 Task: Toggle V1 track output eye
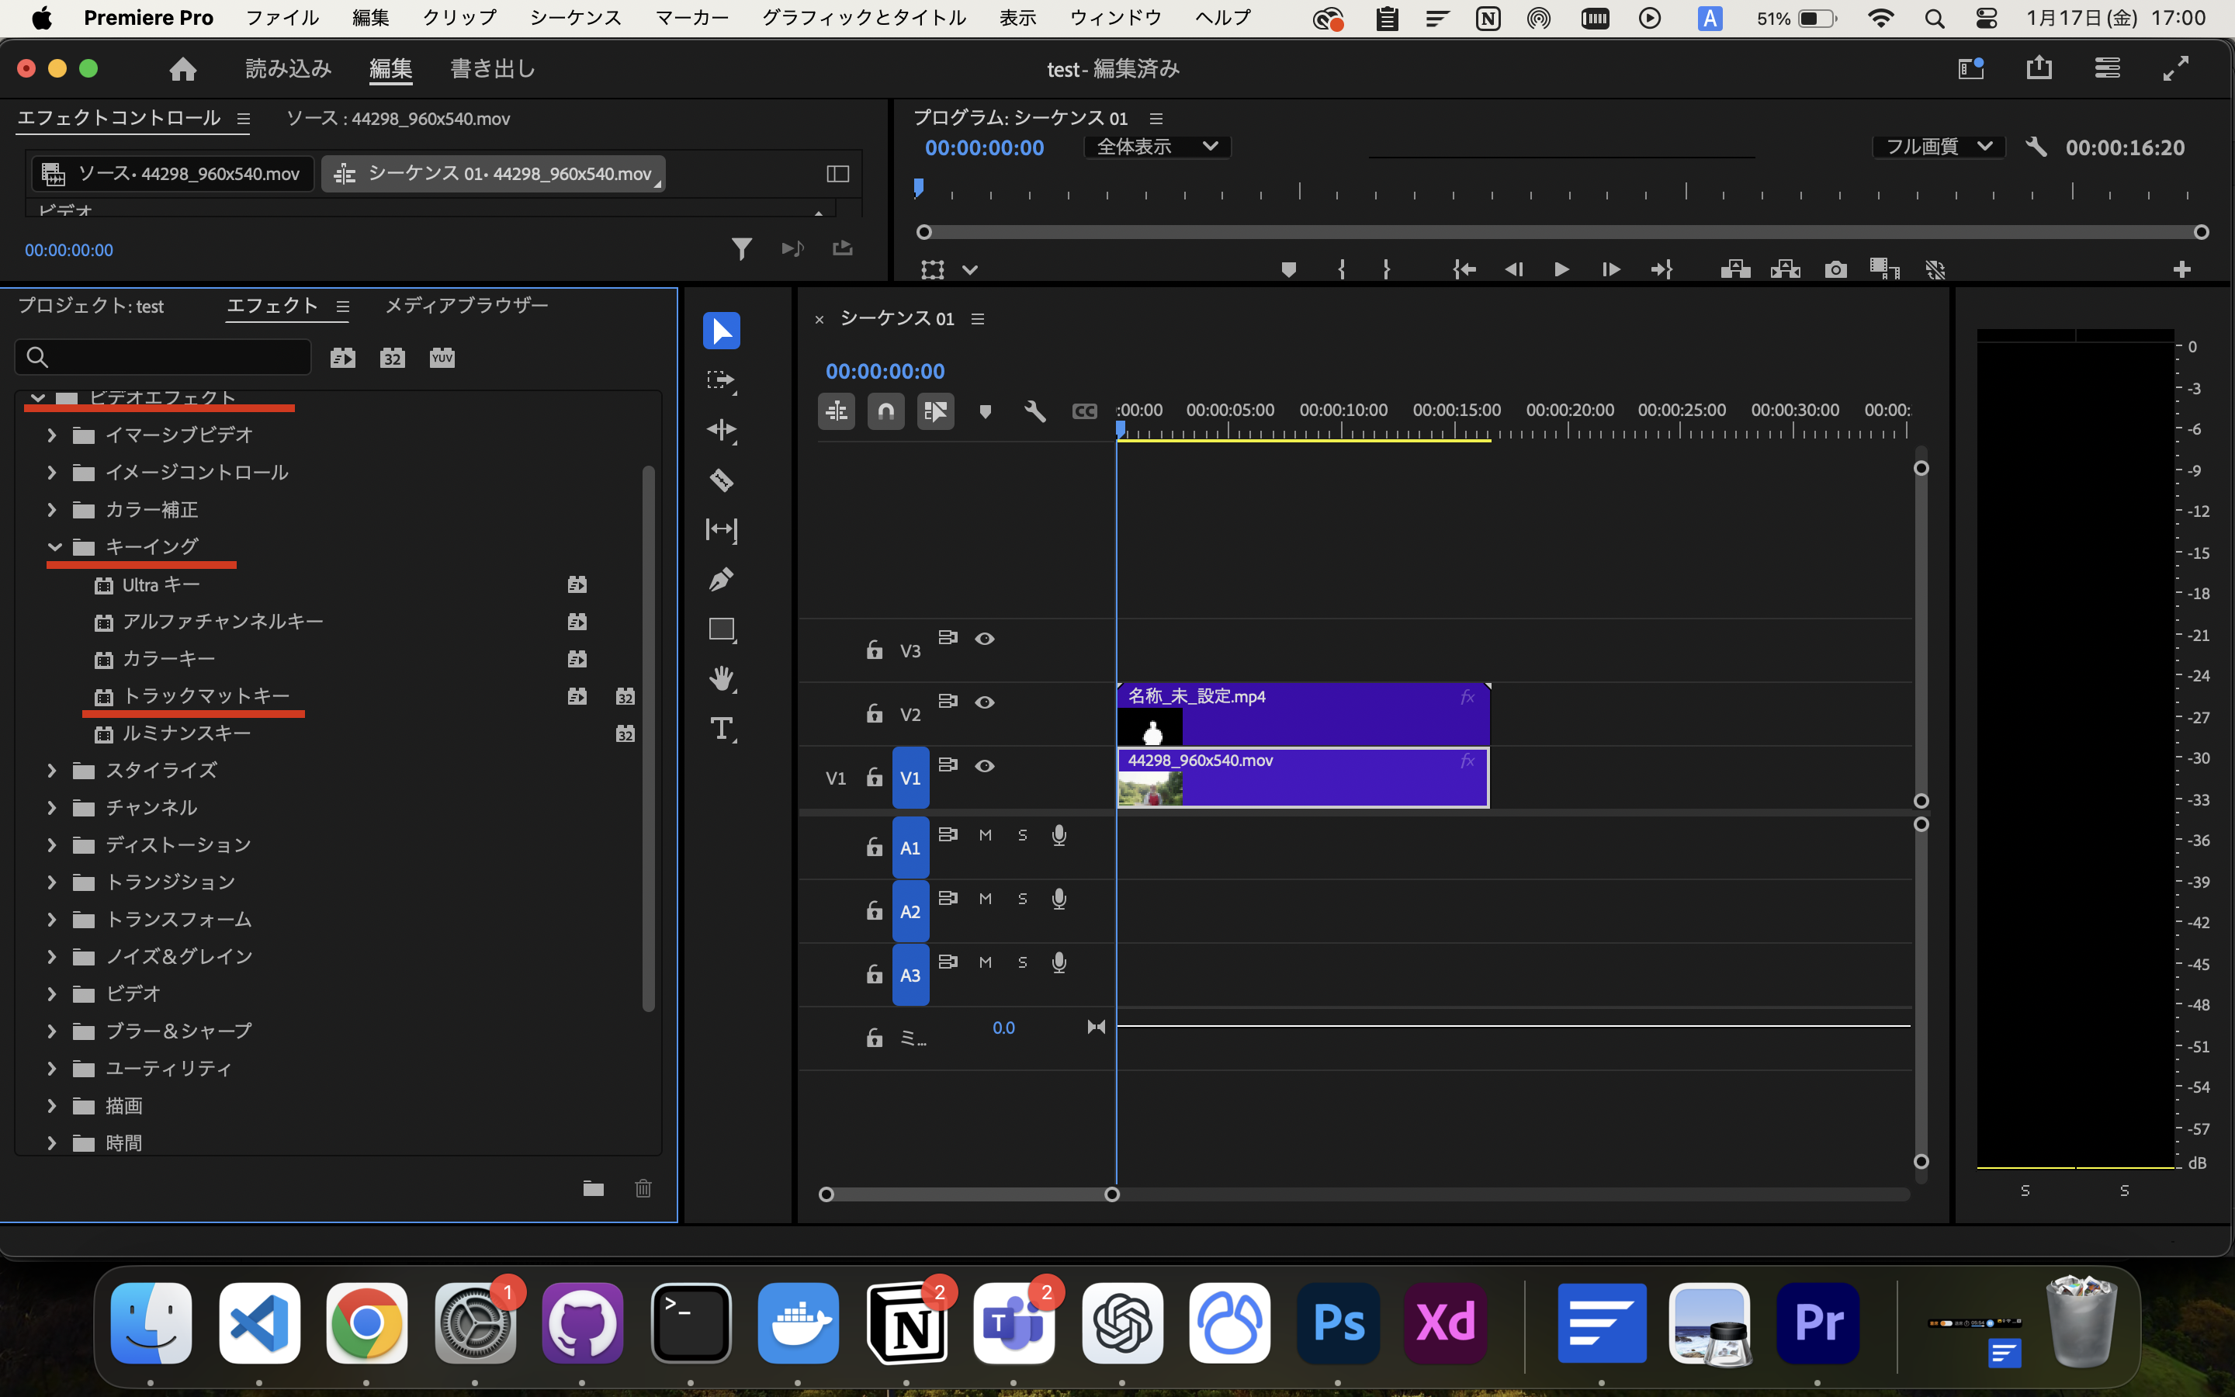click(985, 766)
